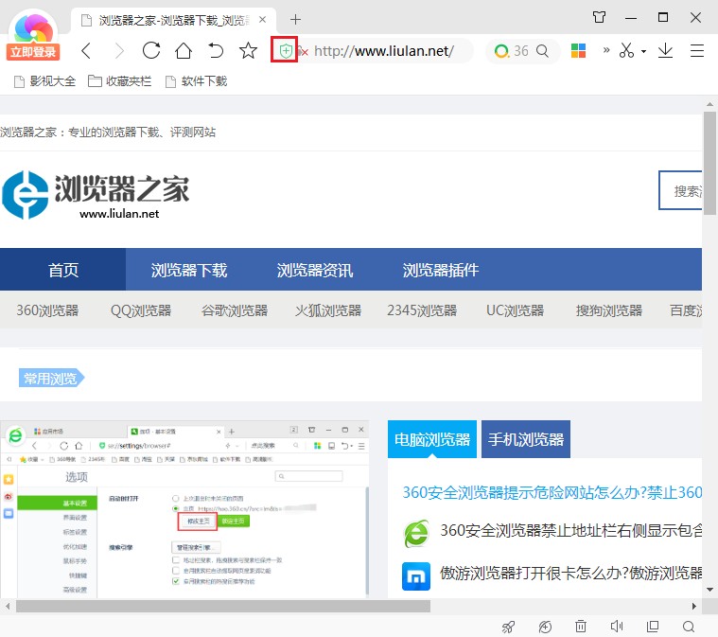Open the UC浏览器 category link
This screenshot has width=718, height=637.
516,310
